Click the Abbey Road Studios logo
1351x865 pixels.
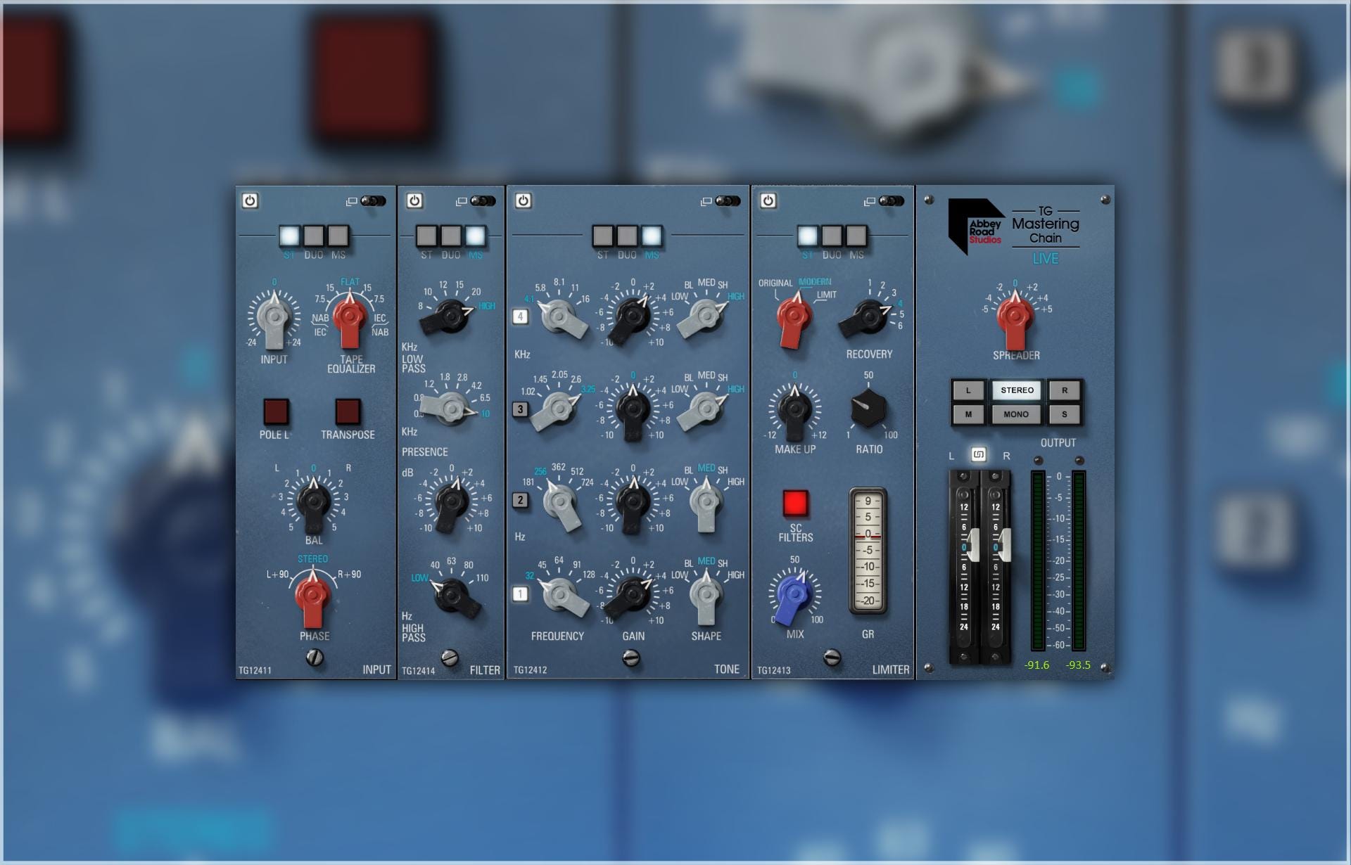975,226
